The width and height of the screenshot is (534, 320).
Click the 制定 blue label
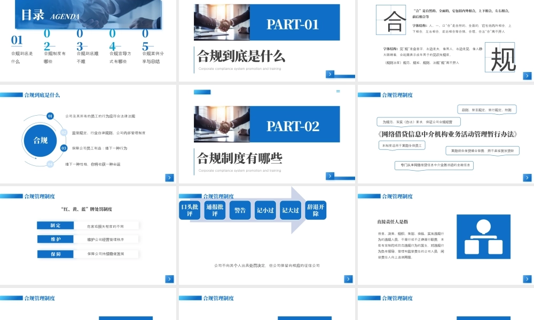55,226
